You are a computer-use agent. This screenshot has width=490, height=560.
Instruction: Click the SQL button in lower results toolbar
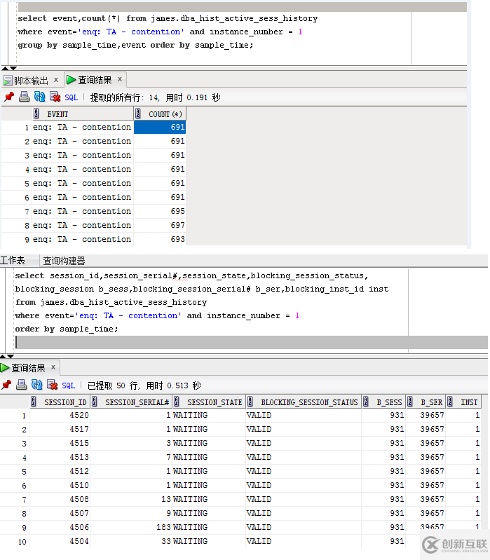click(x=68, y=385)
